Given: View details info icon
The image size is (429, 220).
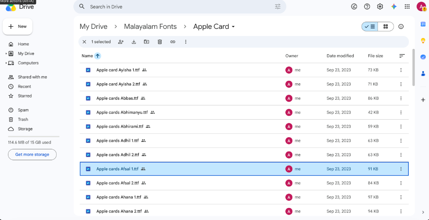Looking at the screenshot, I should tap(401, 26).
